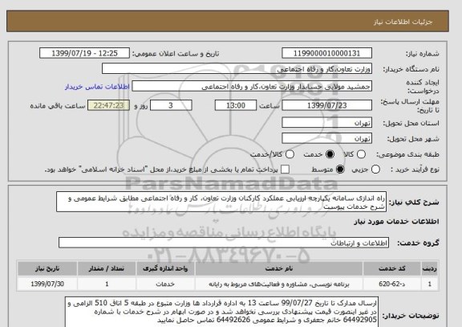Click label نوع فرآیند خرید
Screen dimensions: 462x327
point(415,170)
